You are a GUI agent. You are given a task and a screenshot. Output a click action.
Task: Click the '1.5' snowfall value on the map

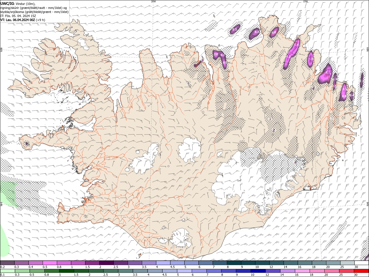(x=310, y=59)
